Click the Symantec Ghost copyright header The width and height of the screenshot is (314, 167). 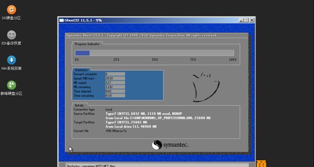pyautogui.click(x=142, y=35)
